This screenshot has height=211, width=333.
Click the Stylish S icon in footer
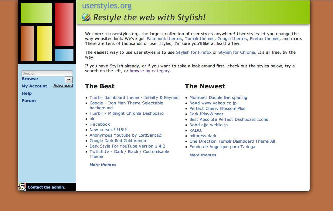point(22,187)
